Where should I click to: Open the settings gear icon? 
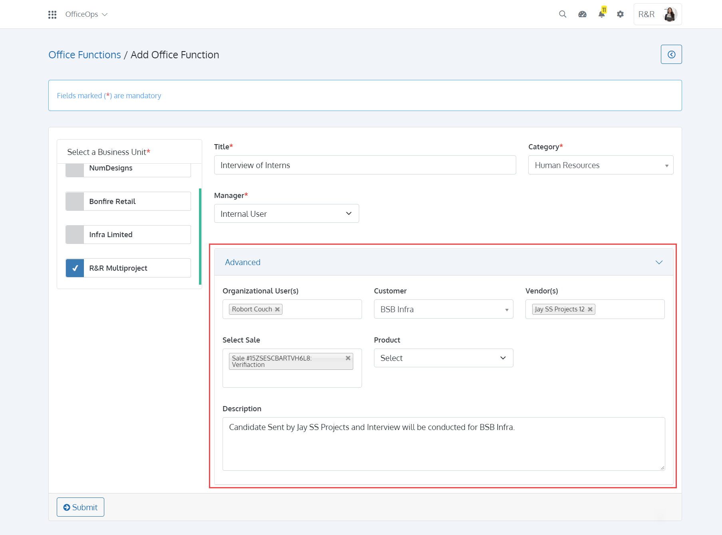620,14
